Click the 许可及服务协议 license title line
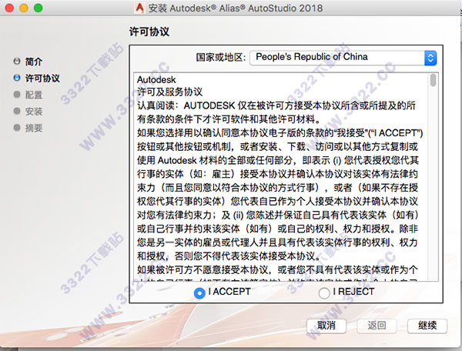462x351 pixels. [x=169, y=92]
